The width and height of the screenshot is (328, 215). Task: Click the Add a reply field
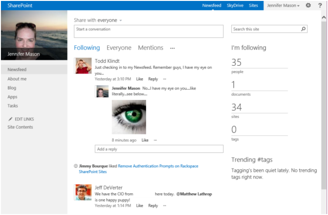pyautogui.click(x=159, y=149)
